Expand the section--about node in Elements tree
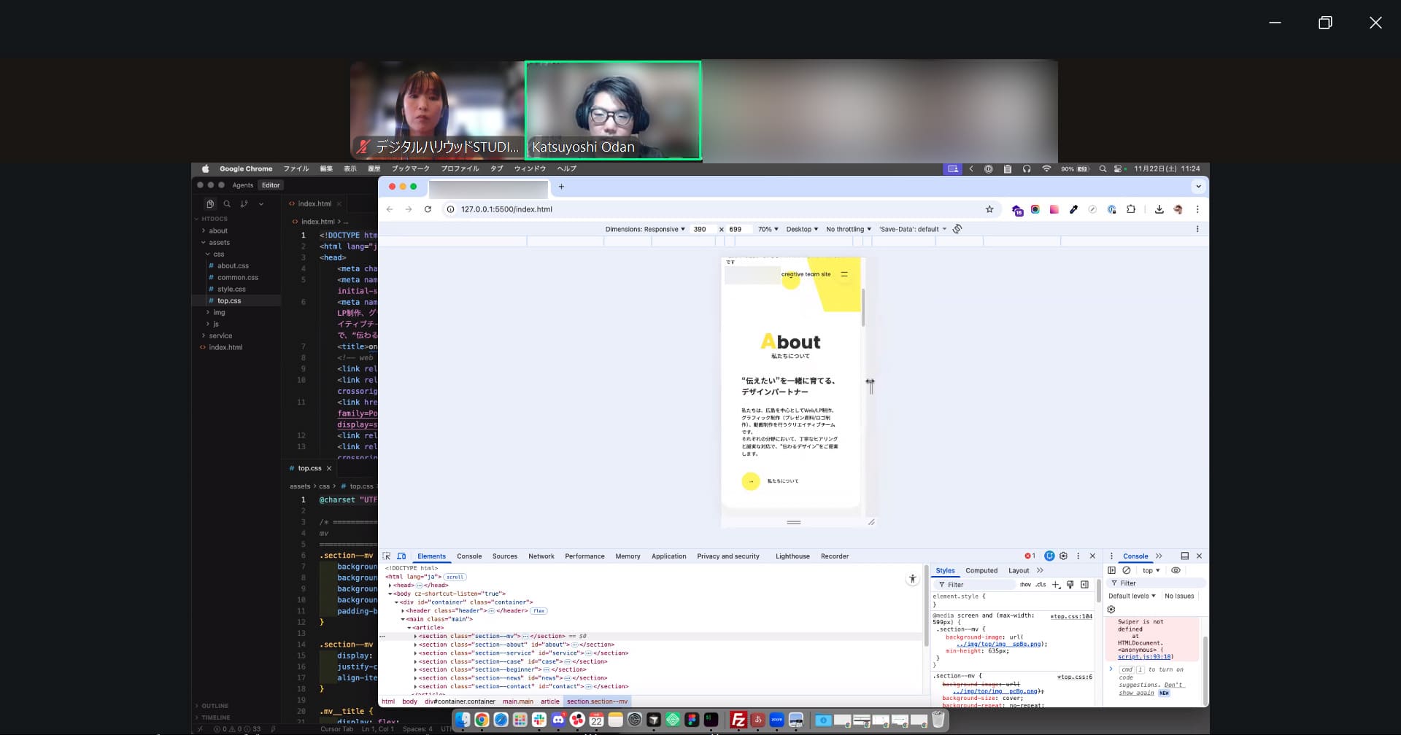This screenshot has width=1401, height=735. 415,645
